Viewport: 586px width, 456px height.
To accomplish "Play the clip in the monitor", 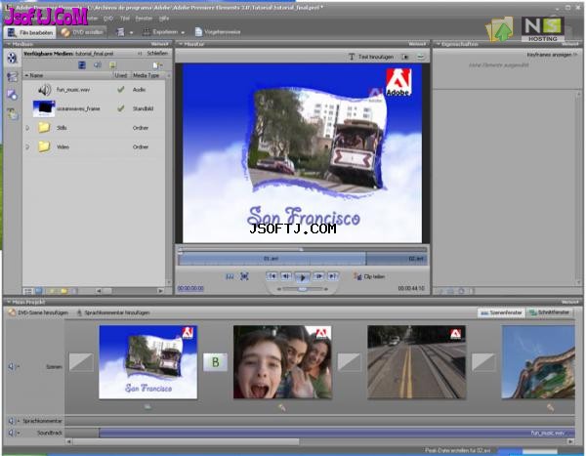I will 303,277.
